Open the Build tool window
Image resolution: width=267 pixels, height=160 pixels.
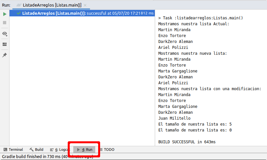[36, 150]
